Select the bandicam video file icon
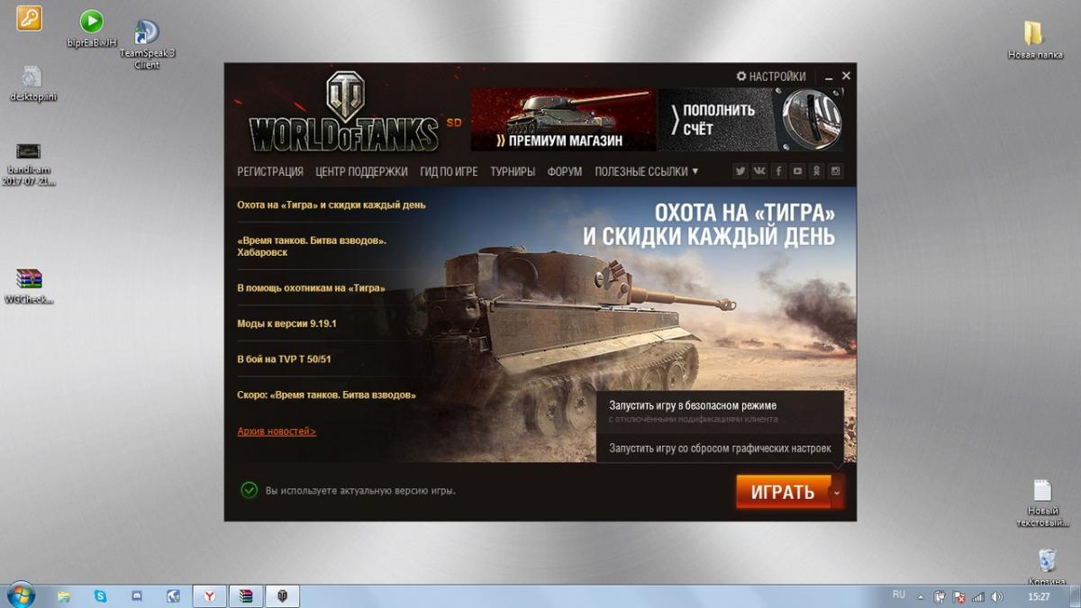 pos(30,164)
